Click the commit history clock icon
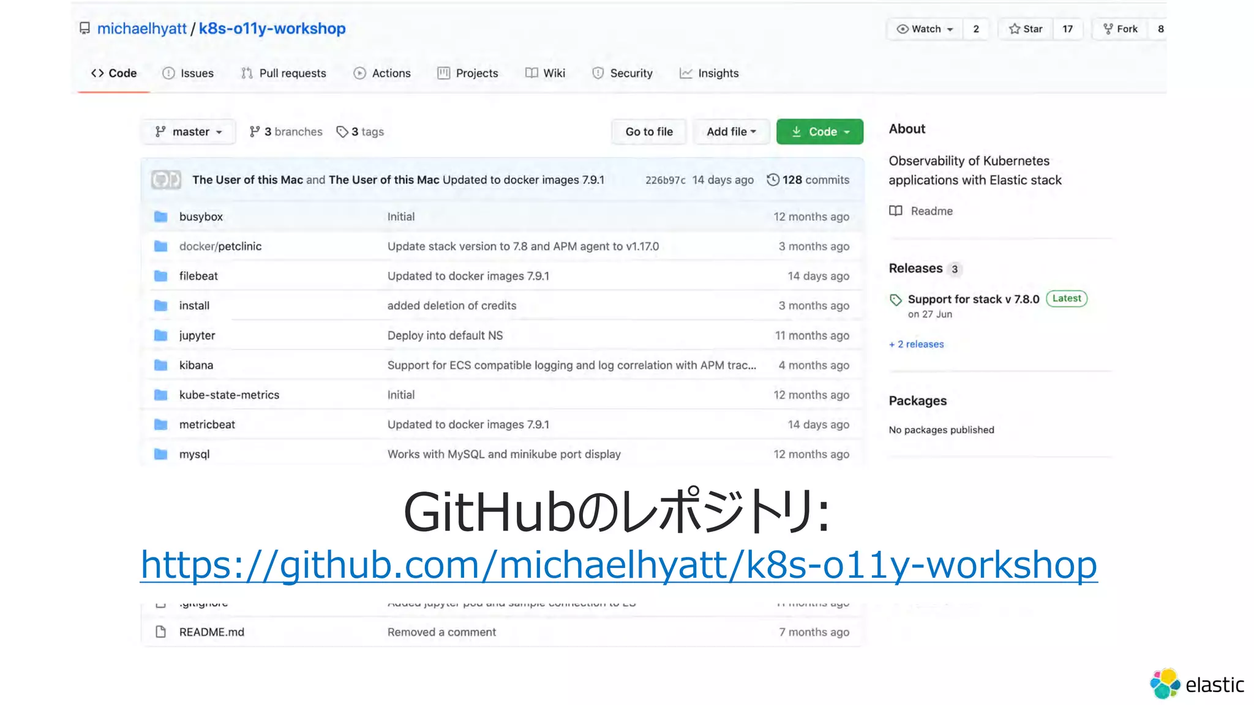This screenshot has width=1254, height=705. point(773,180)
